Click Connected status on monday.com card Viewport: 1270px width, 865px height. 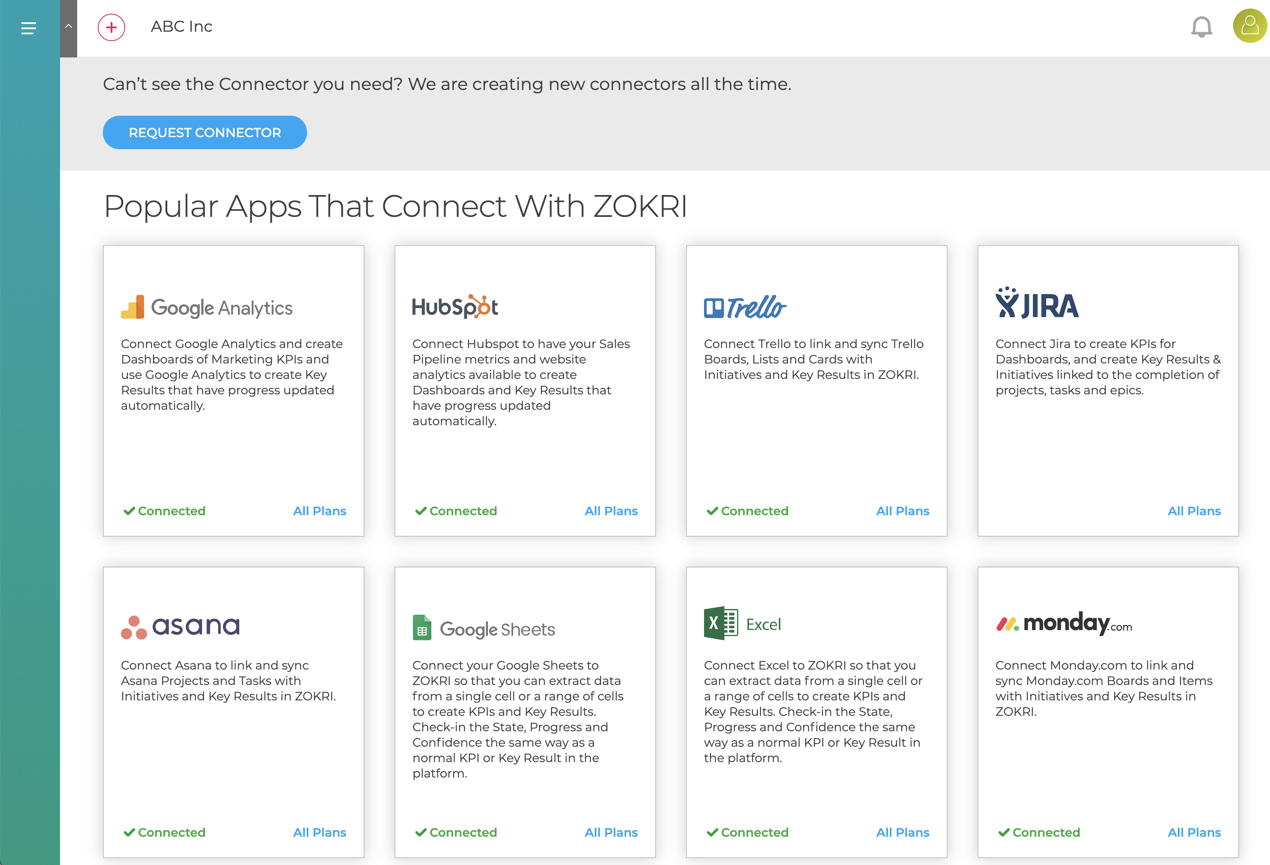(1039, 832)
